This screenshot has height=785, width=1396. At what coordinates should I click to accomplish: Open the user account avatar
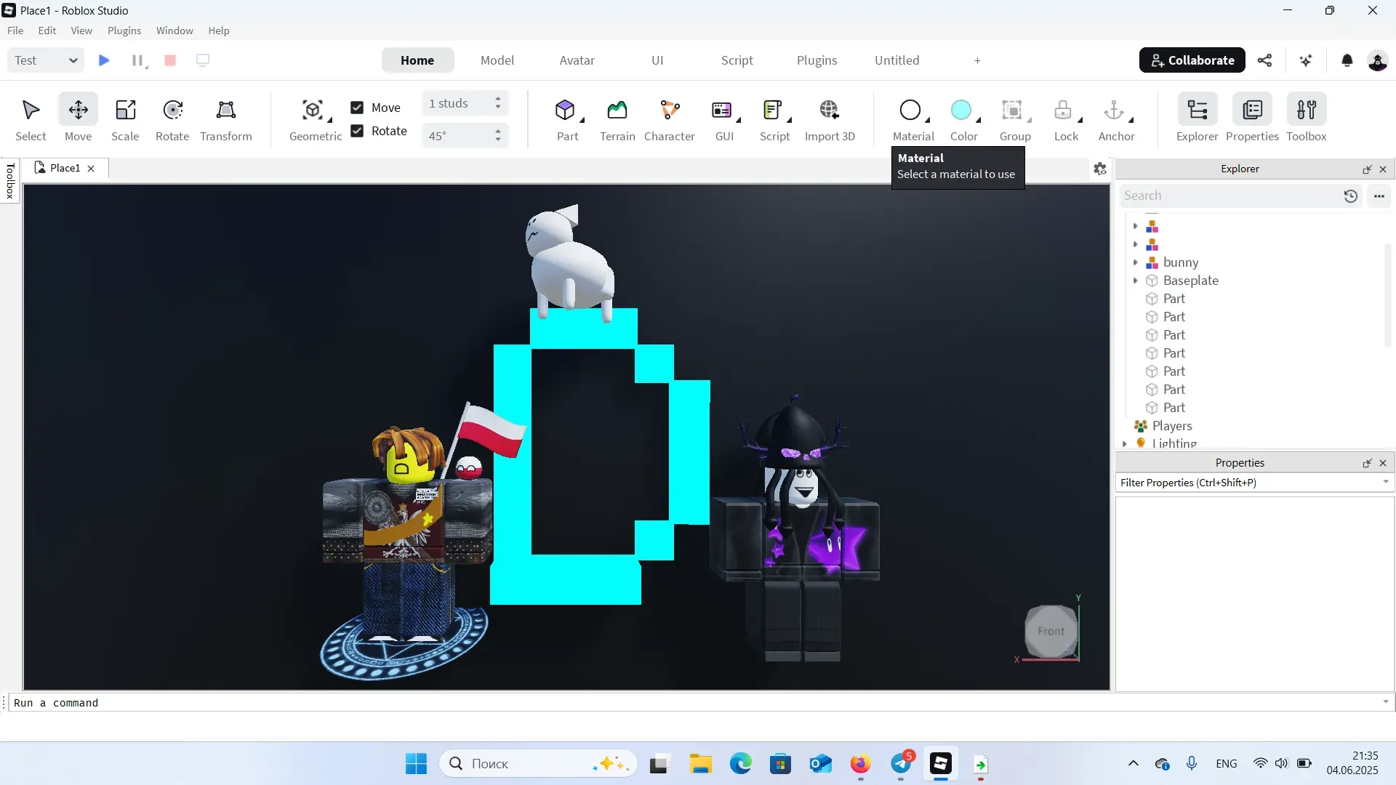tap(1377, 60)
